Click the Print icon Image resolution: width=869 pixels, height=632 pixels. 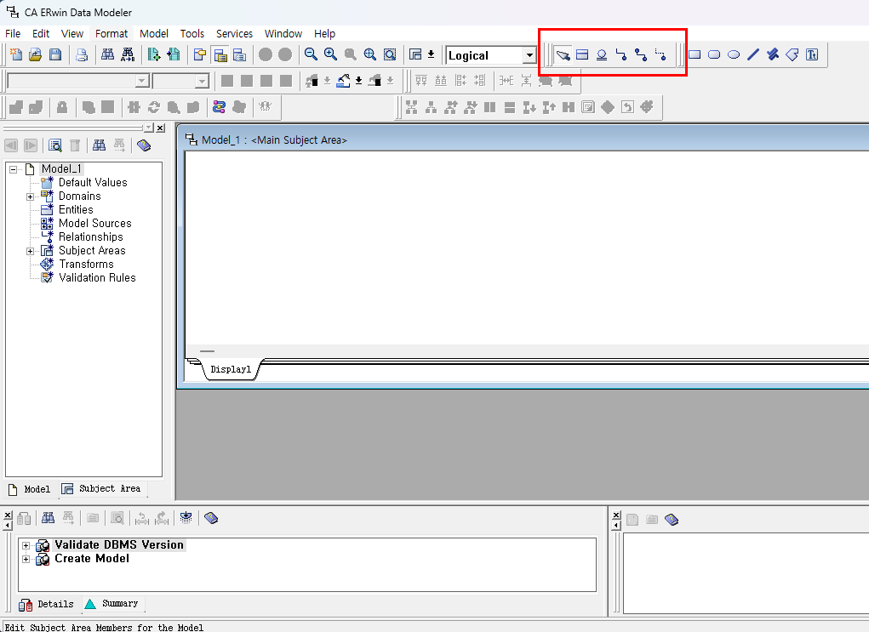82,54
